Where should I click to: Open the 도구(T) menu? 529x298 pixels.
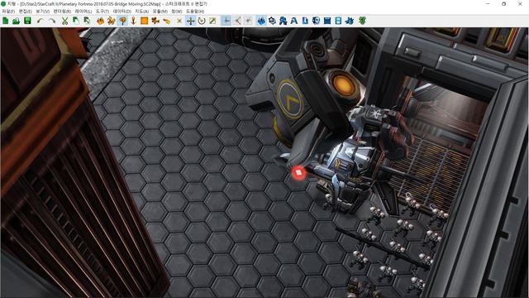(x=102, y=11)
